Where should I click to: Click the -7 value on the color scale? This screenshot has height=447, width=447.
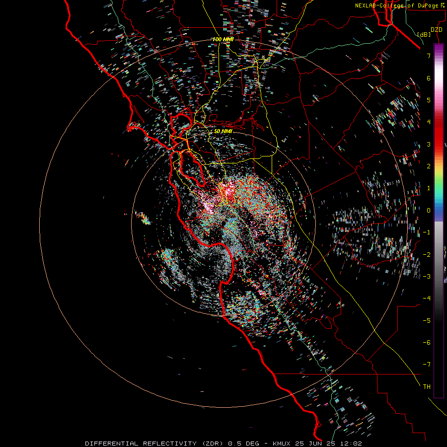pos(427,365)
